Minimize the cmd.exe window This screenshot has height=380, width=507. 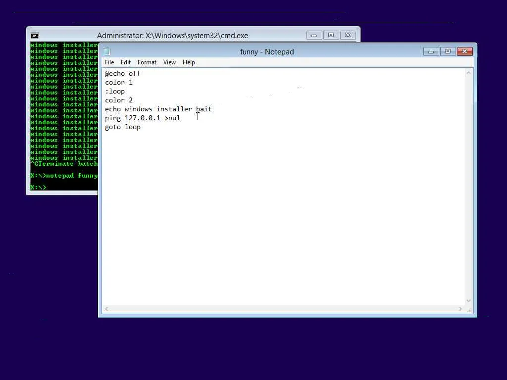click(x=314, y=35)
